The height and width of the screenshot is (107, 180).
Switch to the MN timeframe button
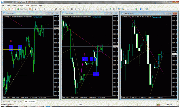point(101,9)
